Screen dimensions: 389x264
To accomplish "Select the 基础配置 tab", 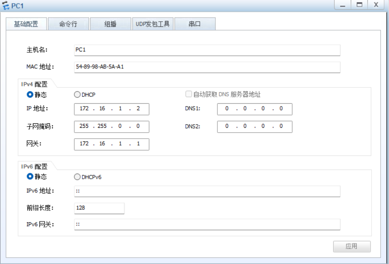I will (x=27, y=24).
